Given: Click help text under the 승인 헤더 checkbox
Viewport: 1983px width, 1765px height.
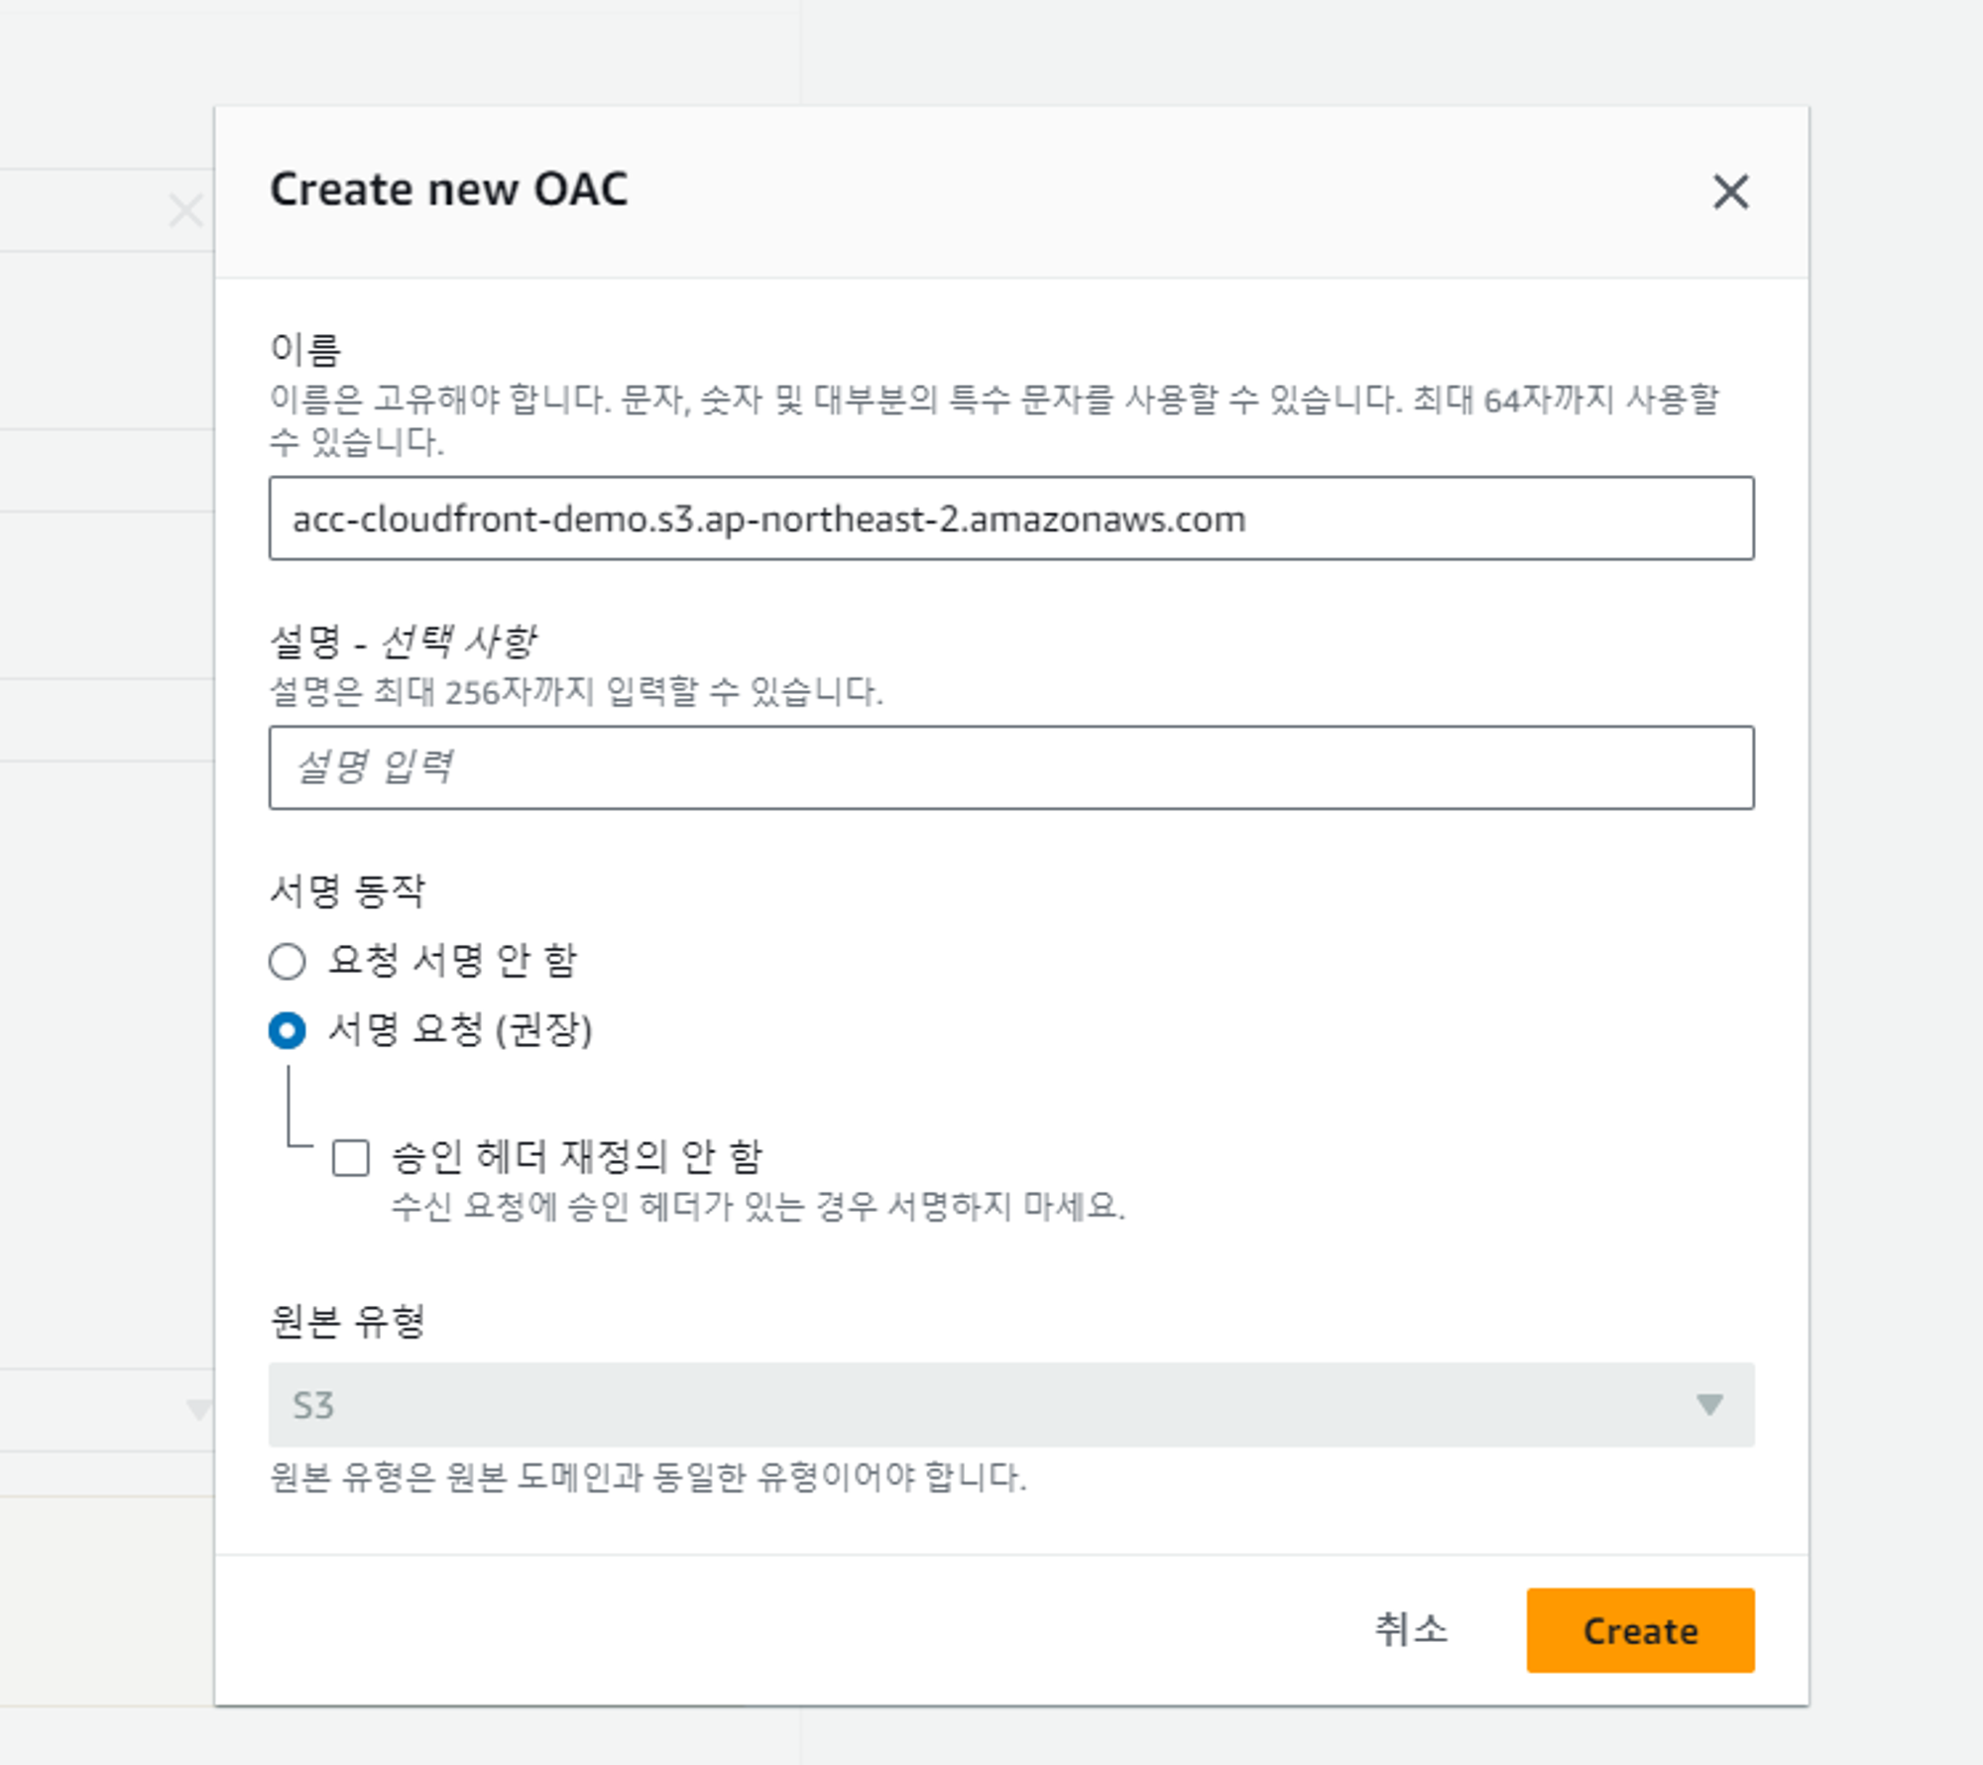Looking at the screenshot, I should point(758,1207).
